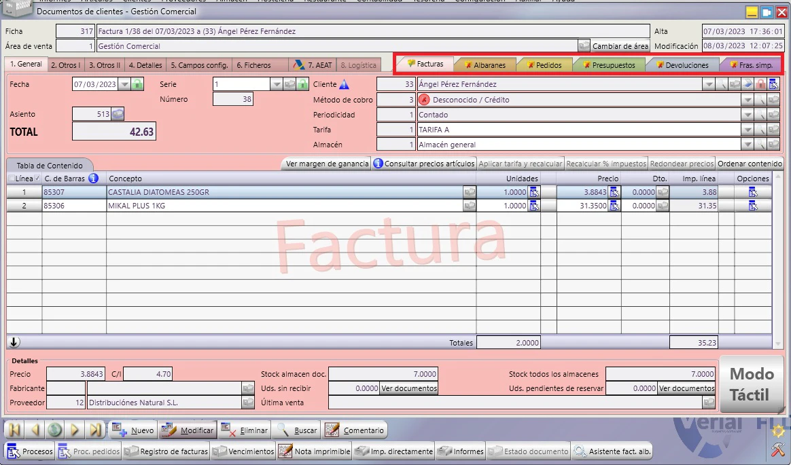The height and width of the screenshot is (465, 791).
Task: Go to the first record navigation icon
Action: (x=15, y=430)
